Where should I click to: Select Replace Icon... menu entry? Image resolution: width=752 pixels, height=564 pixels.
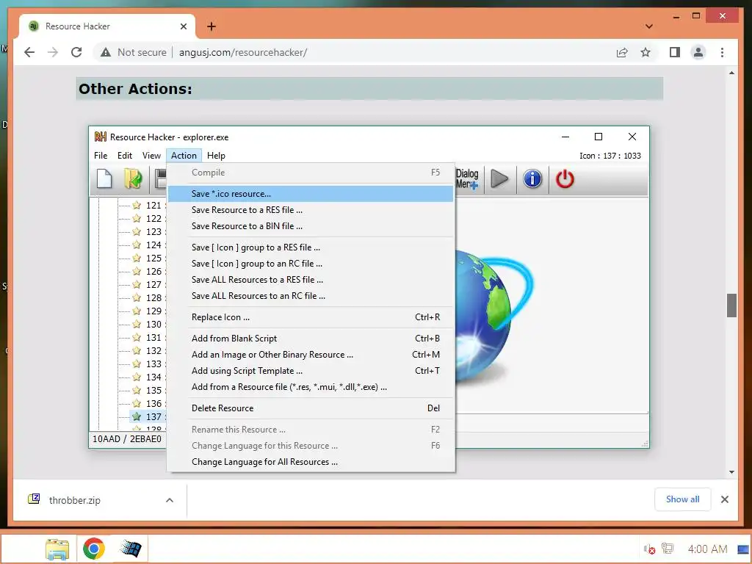click(311, 317)
